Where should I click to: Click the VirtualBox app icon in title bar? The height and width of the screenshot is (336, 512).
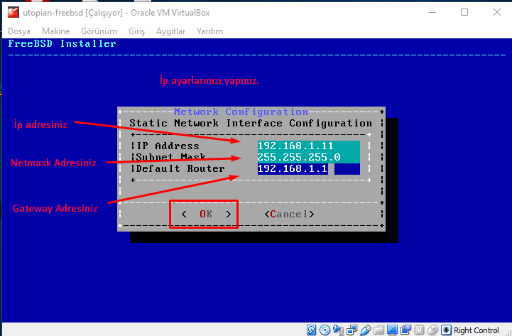tap(13, 12)
